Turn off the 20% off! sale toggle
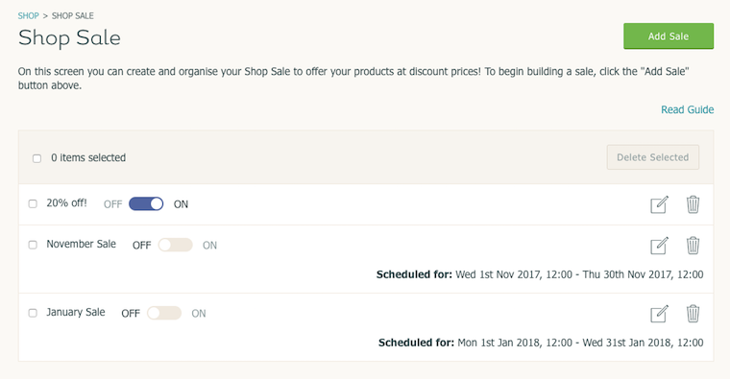This screenshot has height=379, width=730. [x=146, y=203]
